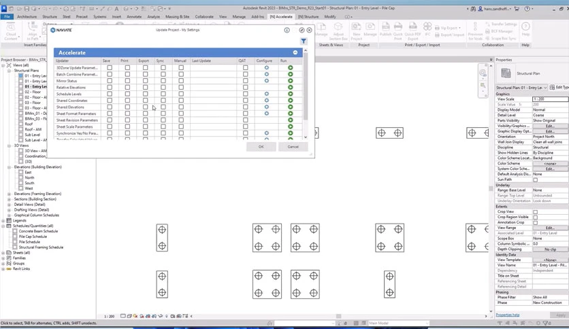Tick Save checkbox for Shared Elevations

tap(110, 107)
